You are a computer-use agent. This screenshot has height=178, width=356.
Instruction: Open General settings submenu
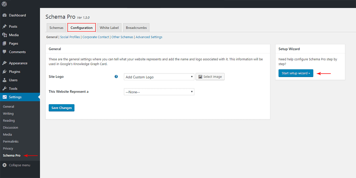(x=9, y=107)
